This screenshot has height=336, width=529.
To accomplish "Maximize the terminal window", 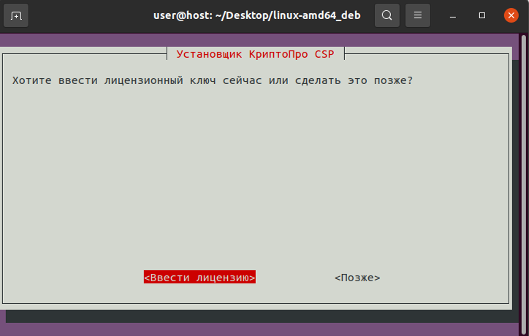I will click(x=482, y=15).
